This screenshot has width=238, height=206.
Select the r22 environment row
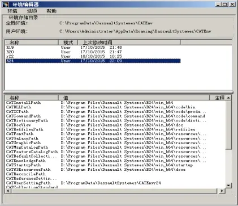point(93,56)
